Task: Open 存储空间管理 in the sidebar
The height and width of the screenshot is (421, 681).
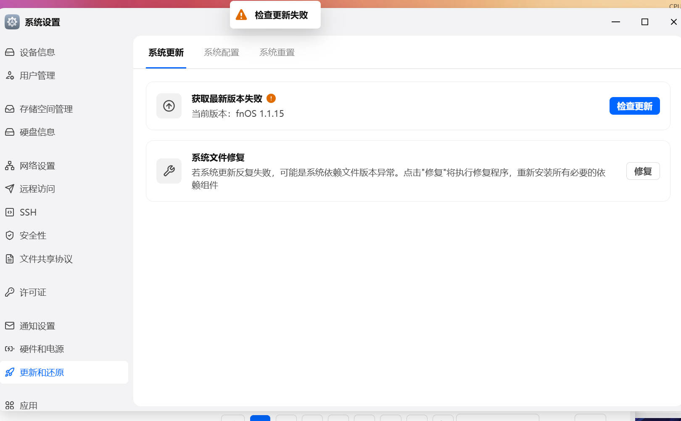Action: click(46, 109)
